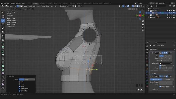Select the Rip Region tool
Image resolution: width=176 pixels, height=99 pixels.
click(3, 88)
